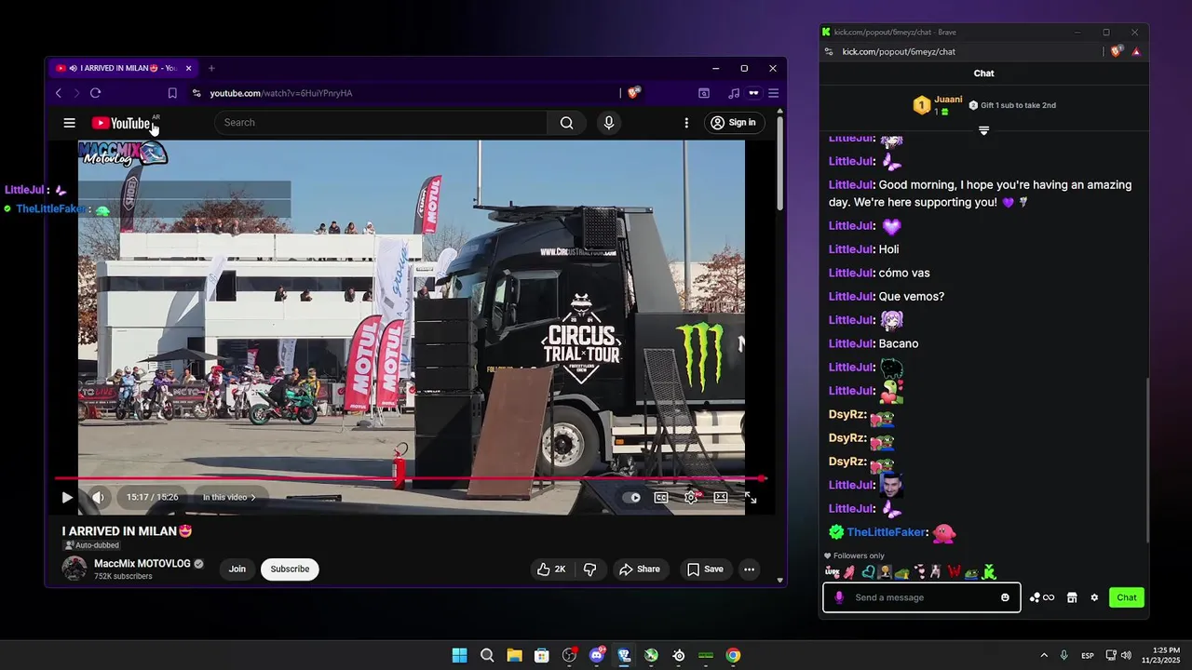Image resolution: width=1192 pixels, height=670 pixels.
Task: Click the Auto-dubbed label
Action: click(x=91, y=545)
